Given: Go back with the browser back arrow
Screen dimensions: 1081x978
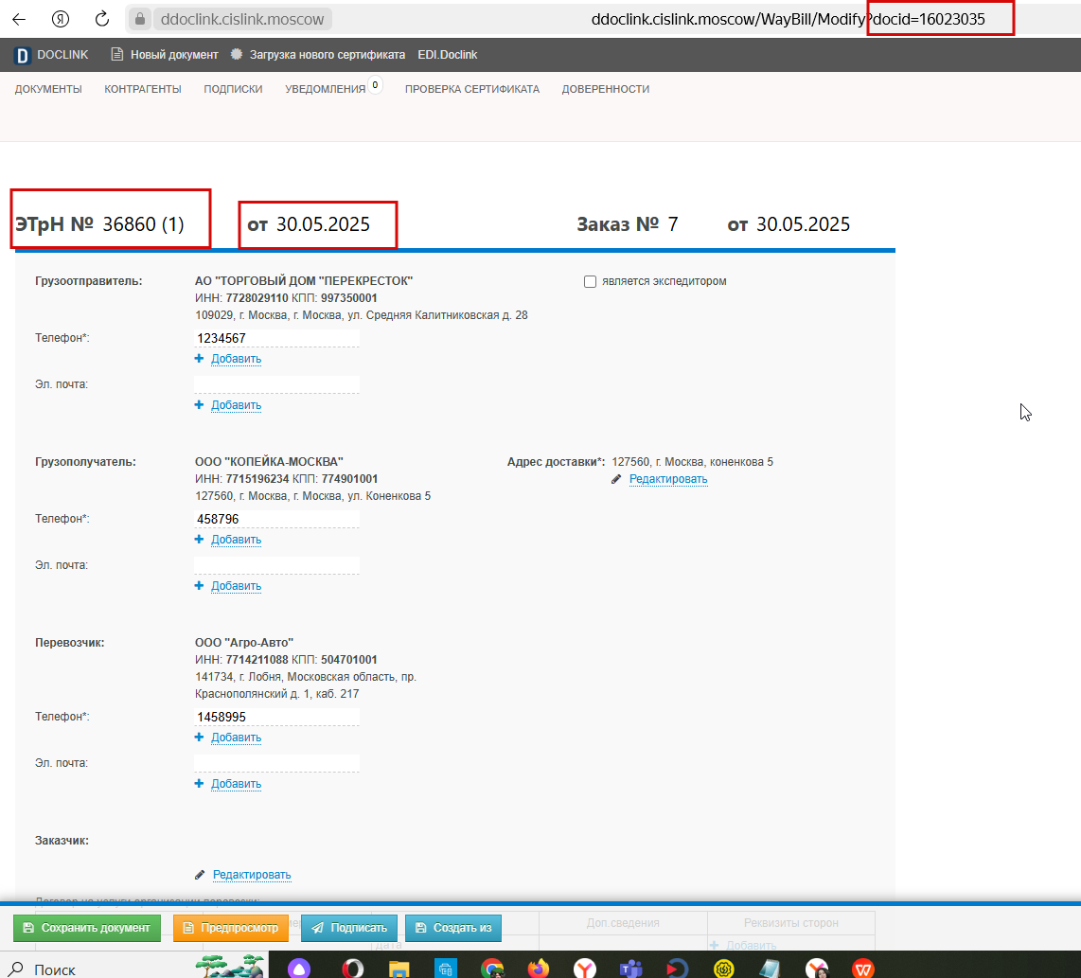Looking at the screenshot, I should click(19, 19).
